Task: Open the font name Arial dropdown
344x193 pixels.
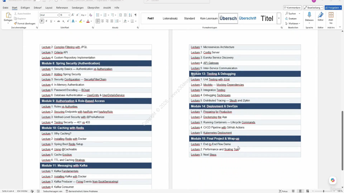Action: pyautogui.click(x=58, y=15)
